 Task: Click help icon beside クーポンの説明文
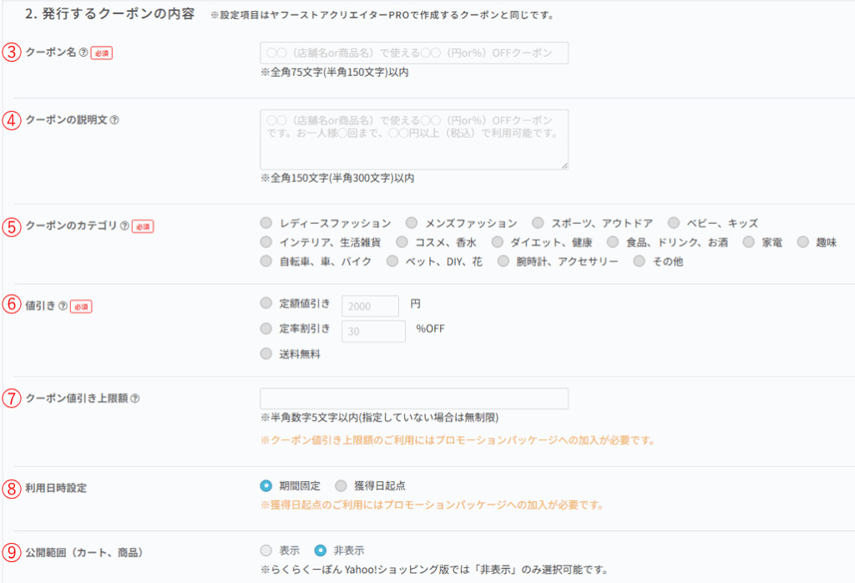114,119
